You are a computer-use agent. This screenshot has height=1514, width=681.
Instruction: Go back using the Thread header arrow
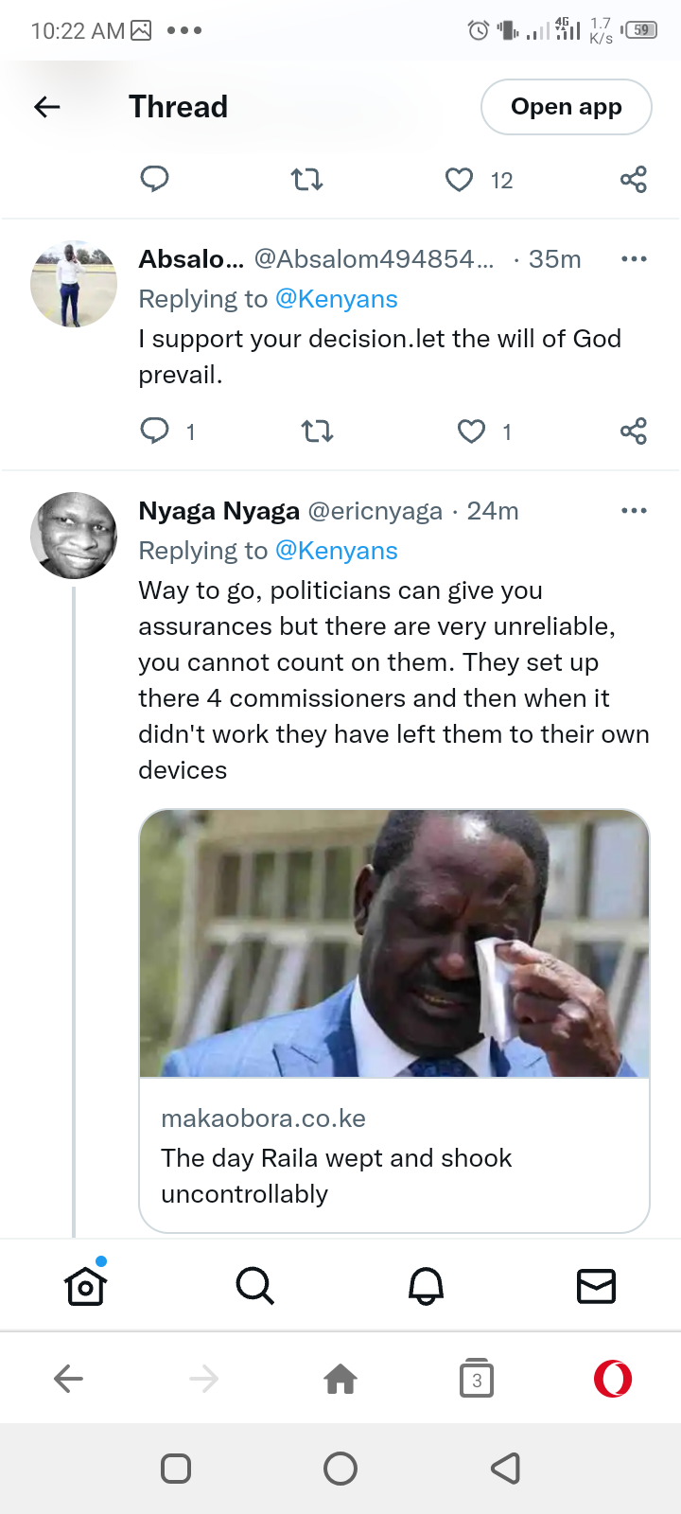tap(47, 107)
